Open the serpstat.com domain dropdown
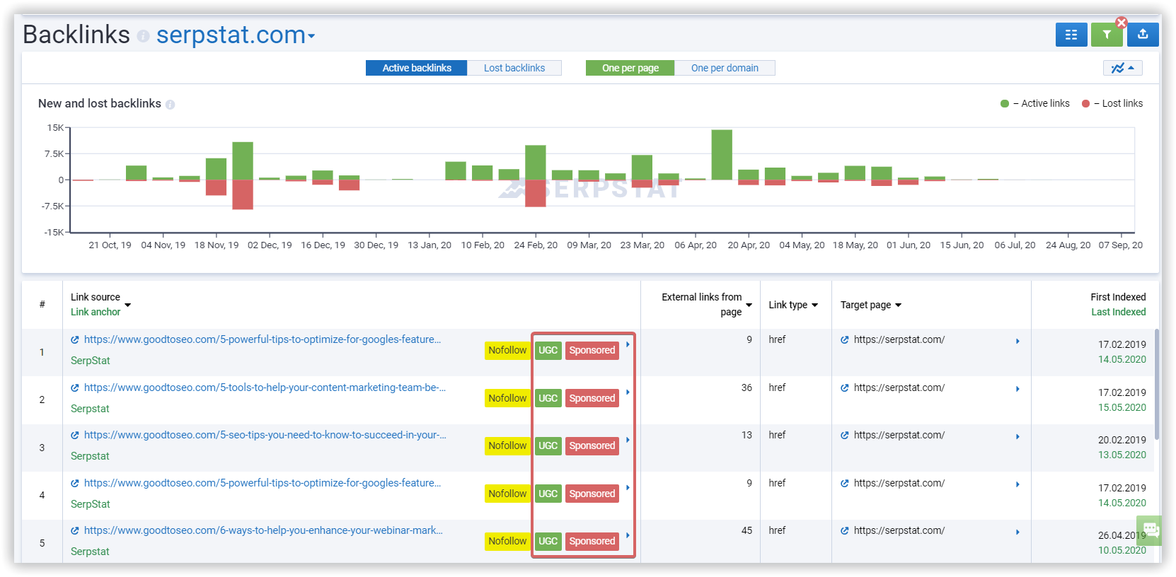 236,35
